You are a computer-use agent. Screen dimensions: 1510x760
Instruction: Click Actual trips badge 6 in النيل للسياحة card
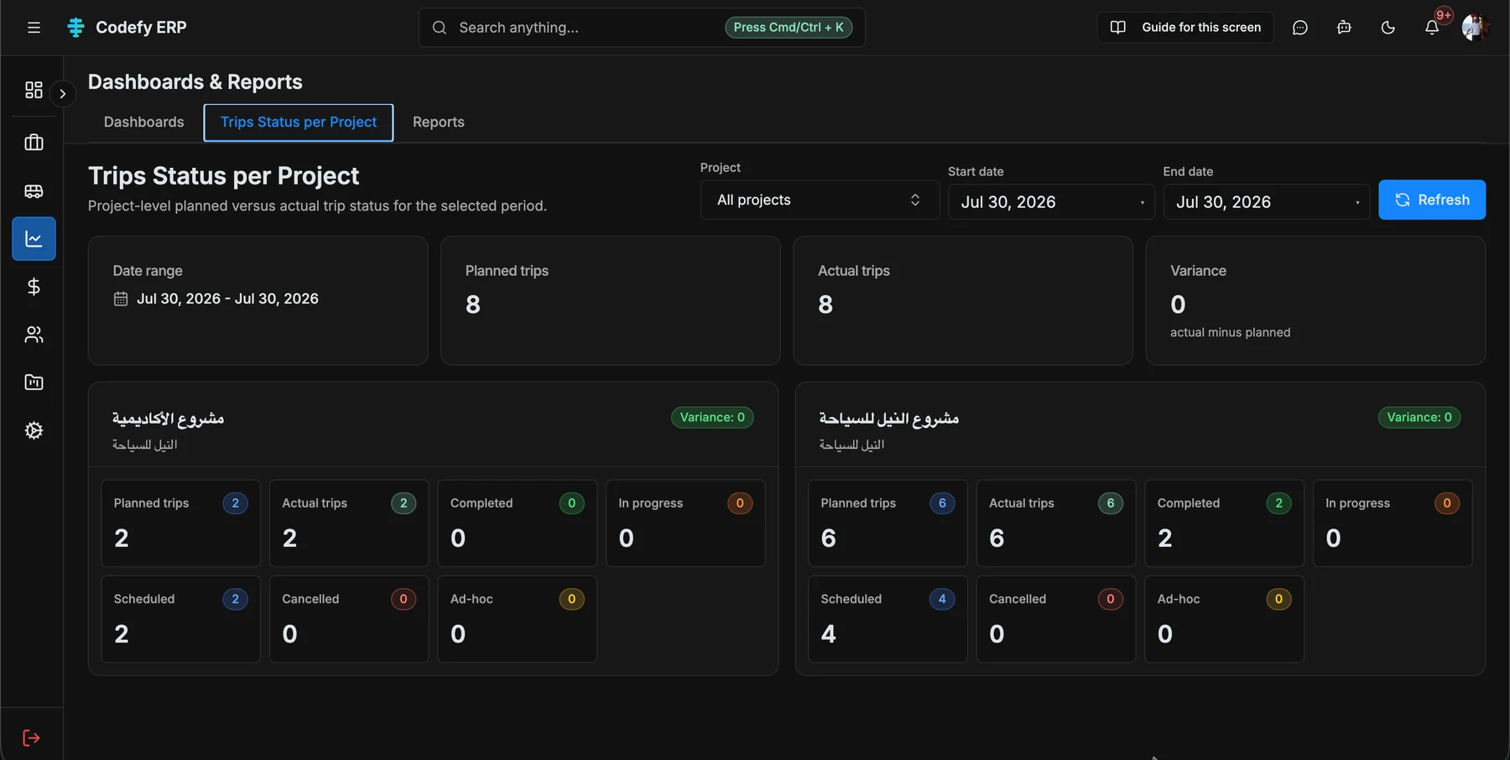click(x=1111, y=503)
